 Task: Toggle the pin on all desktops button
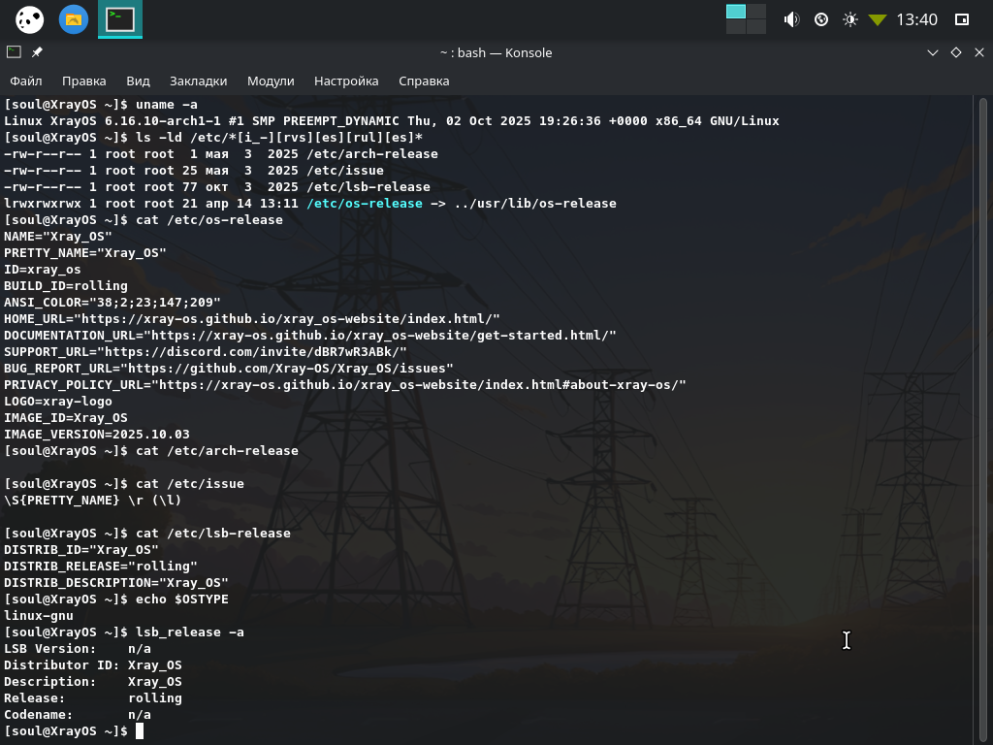click(x=37, y=52)
